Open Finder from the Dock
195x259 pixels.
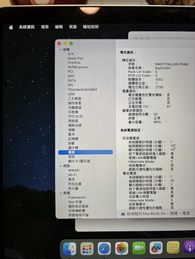70,248
